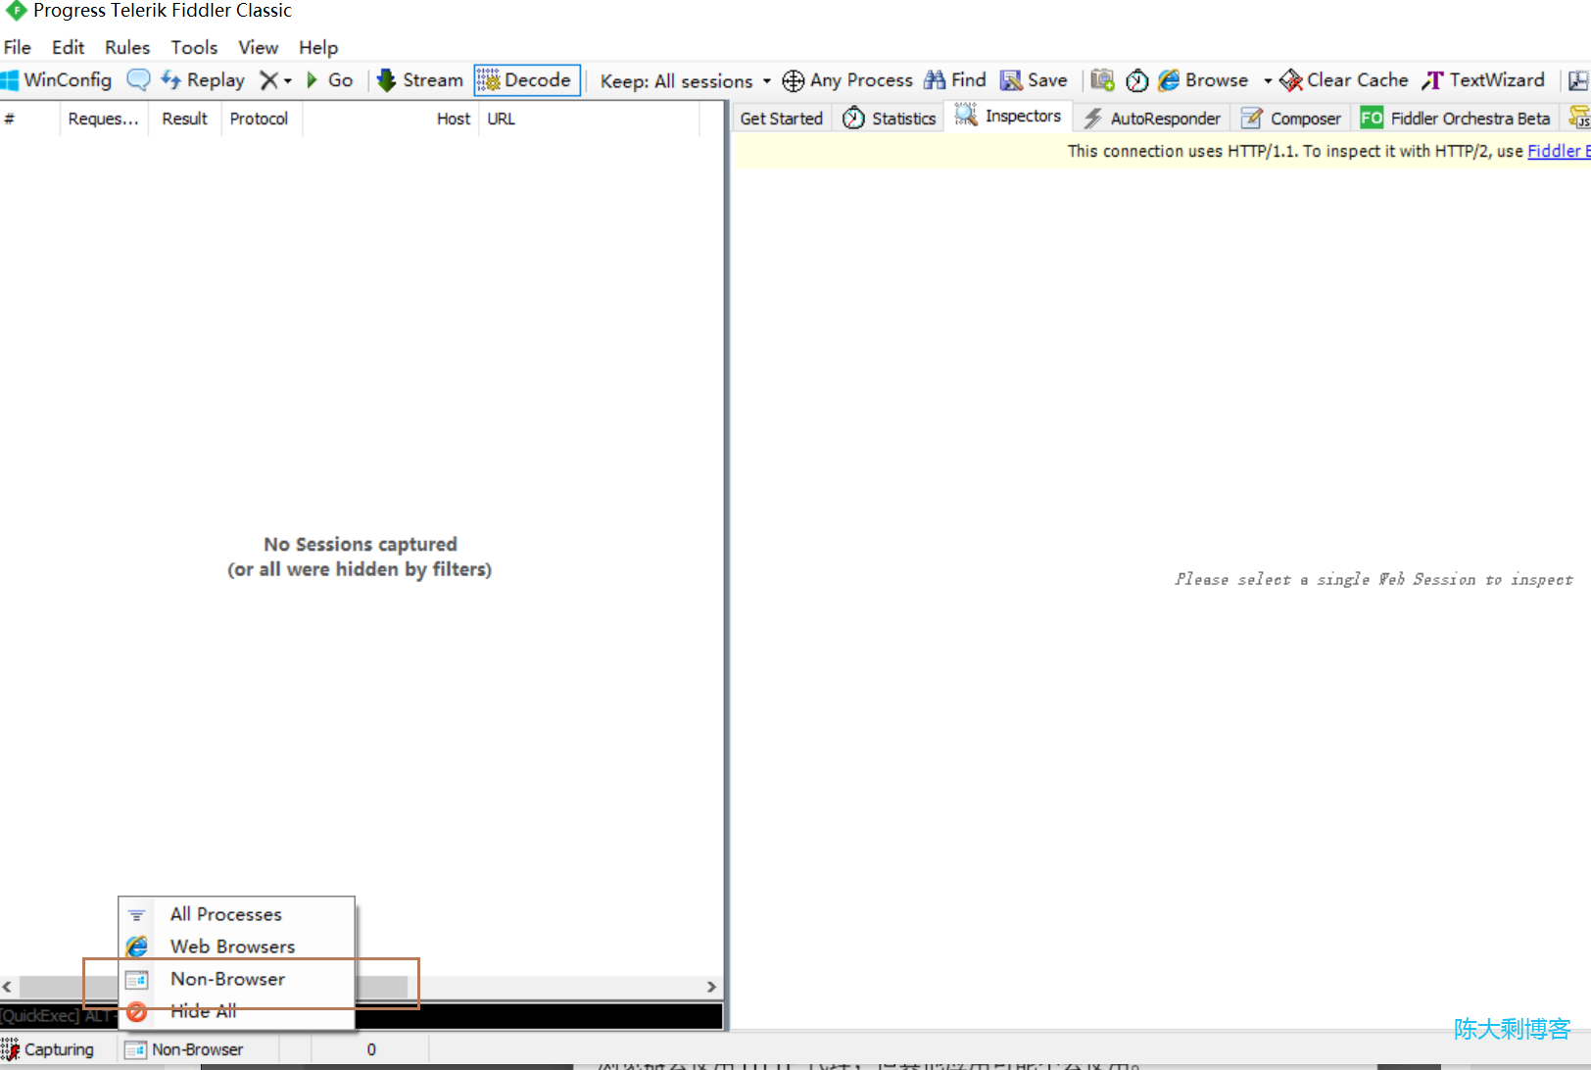
Task: Switch to Inspectors tab
Action: tap(1008, 116)
